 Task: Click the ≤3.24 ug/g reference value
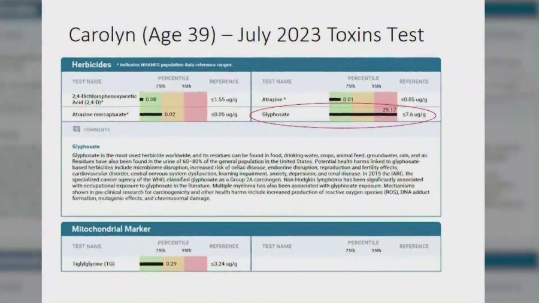click(224, 263)
